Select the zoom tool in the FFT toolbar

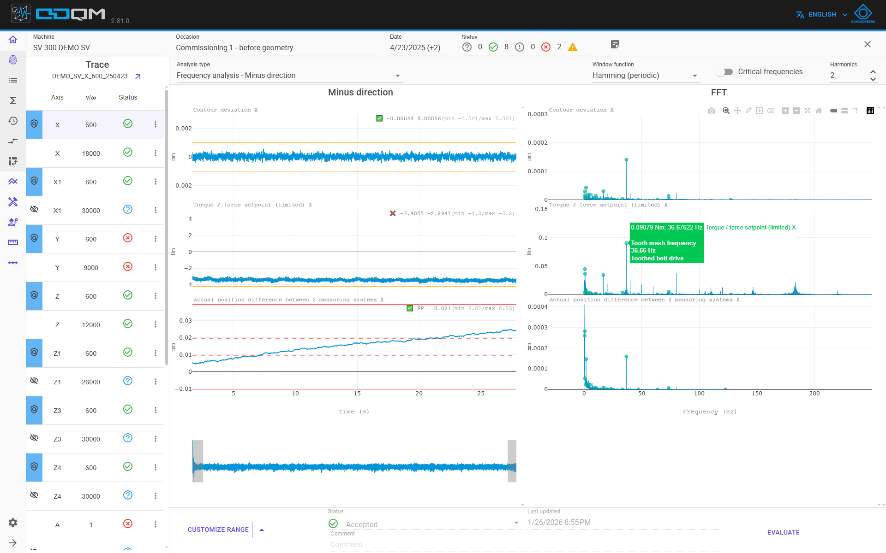pyautogui.click(x=726, y=111)
